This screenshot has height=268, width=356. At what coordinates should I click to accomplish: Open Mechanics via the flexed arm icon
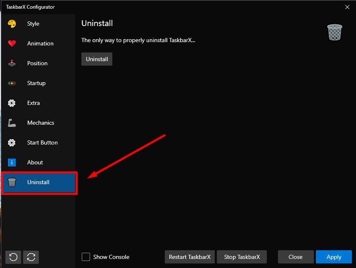(12, 123)
